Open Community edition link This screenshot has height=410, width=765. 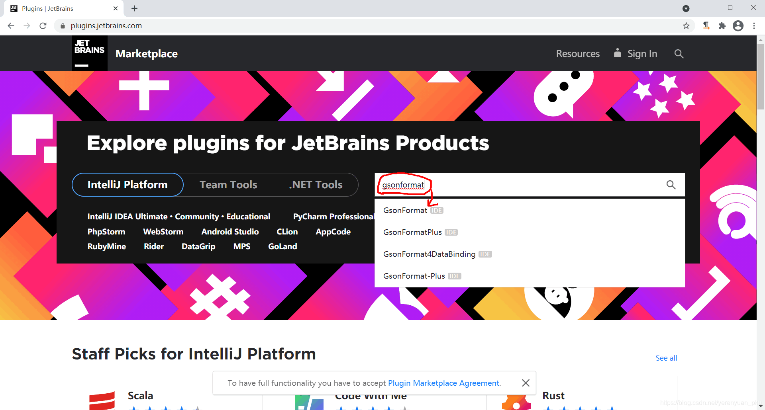[x=197, y=217]
